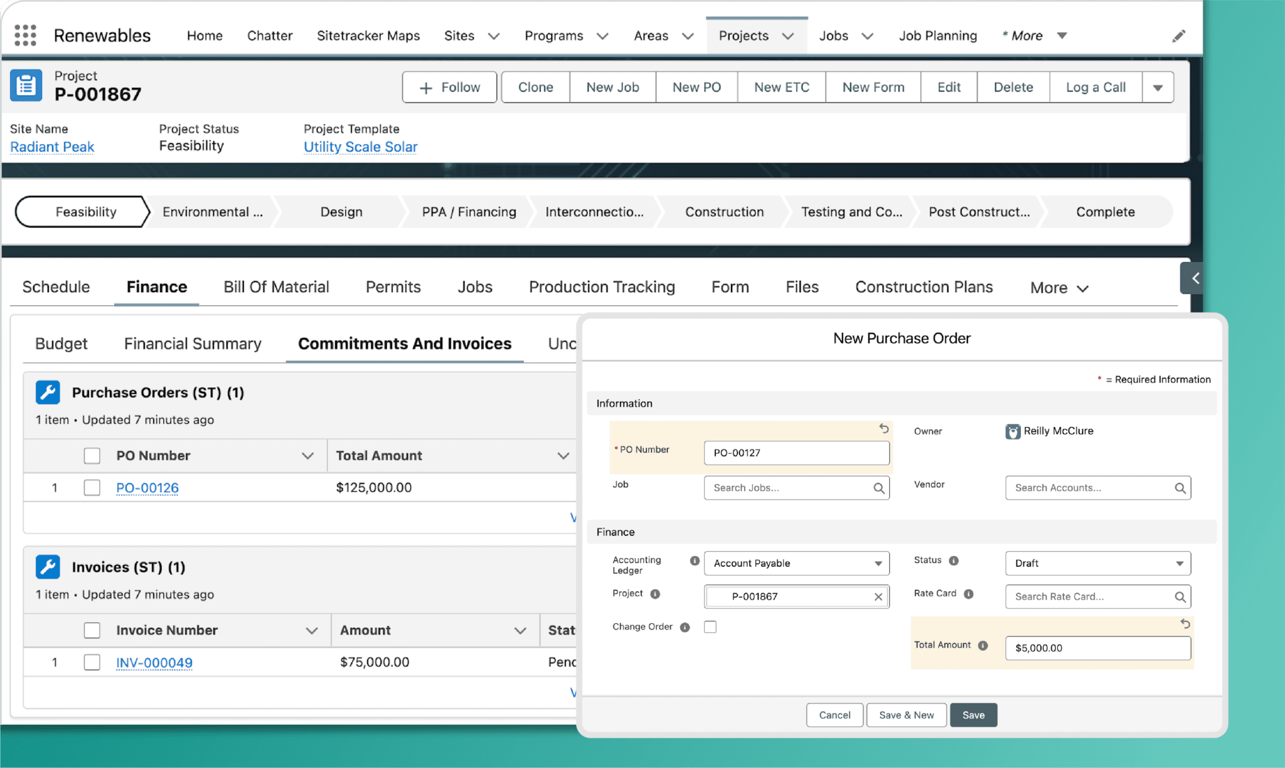Switch to the Bill Of Material tab

(276, 287)
